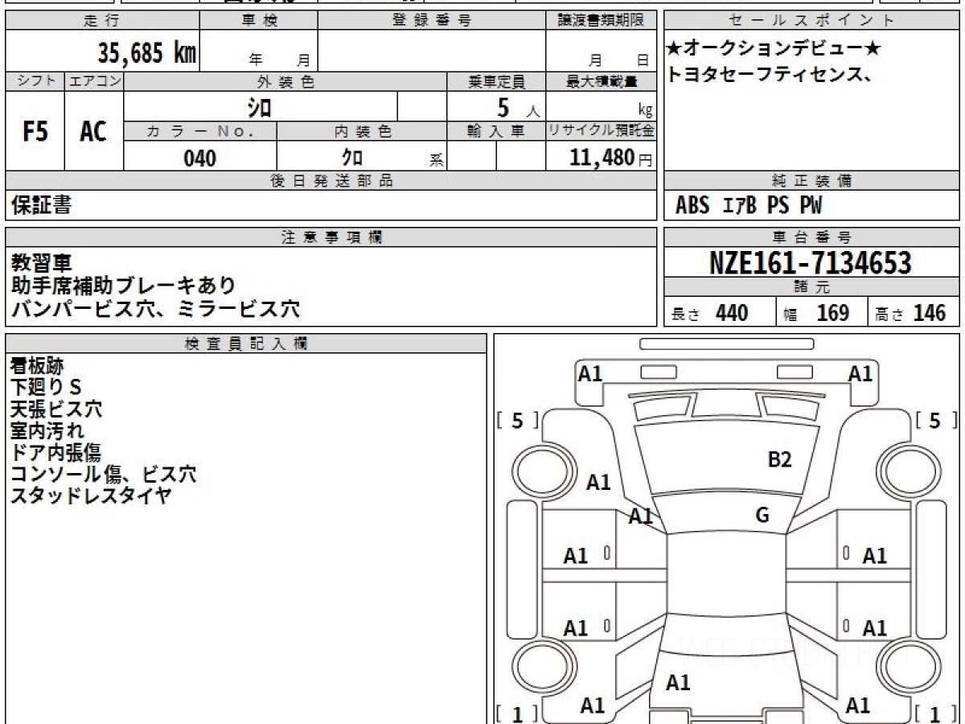
Task: Select the exterior color シロ
Action: (260, 106)
